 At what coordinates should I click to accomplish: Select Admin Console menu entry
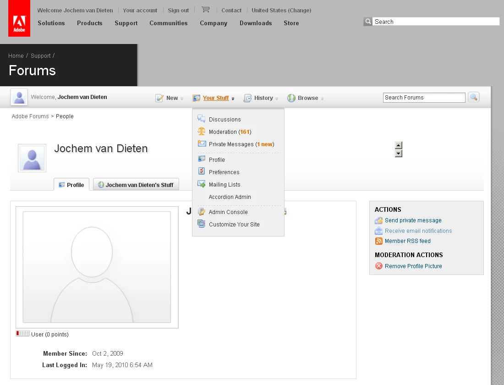click(228, 212)
